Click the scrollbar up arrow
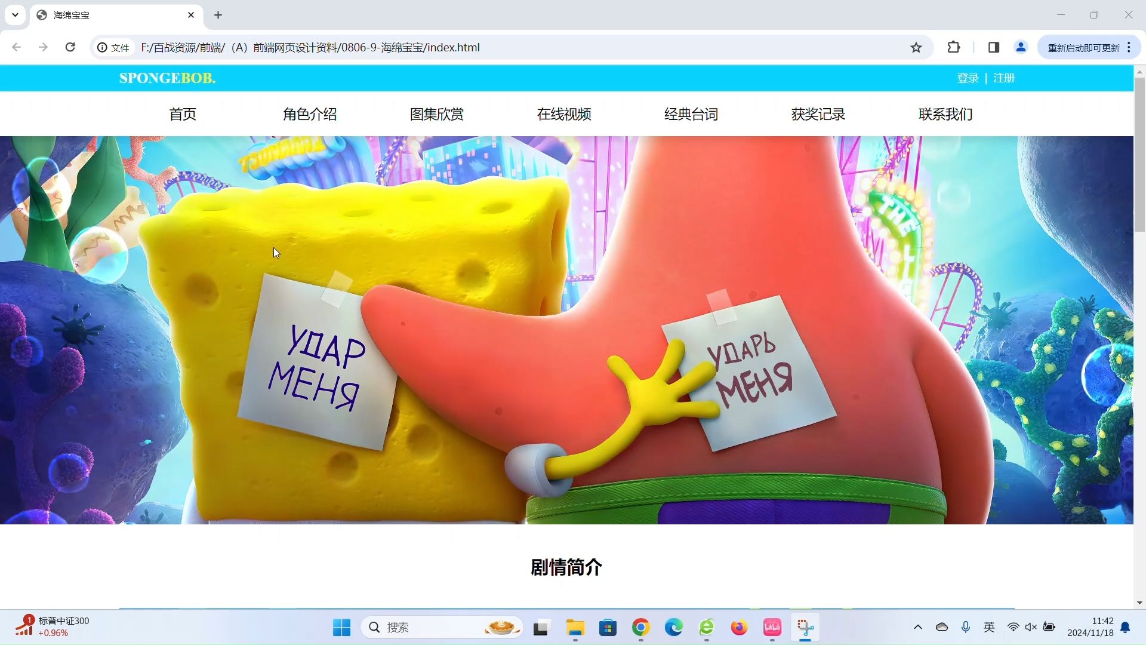This screenshot has height=645, width=1146. pos(1139,71)
